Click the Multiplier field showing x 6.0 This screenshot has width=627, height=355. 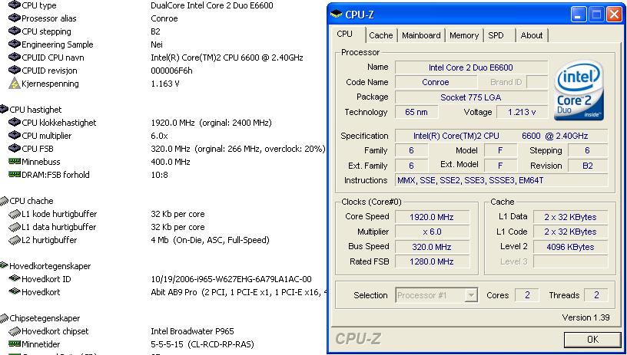[x=433, y=232]
